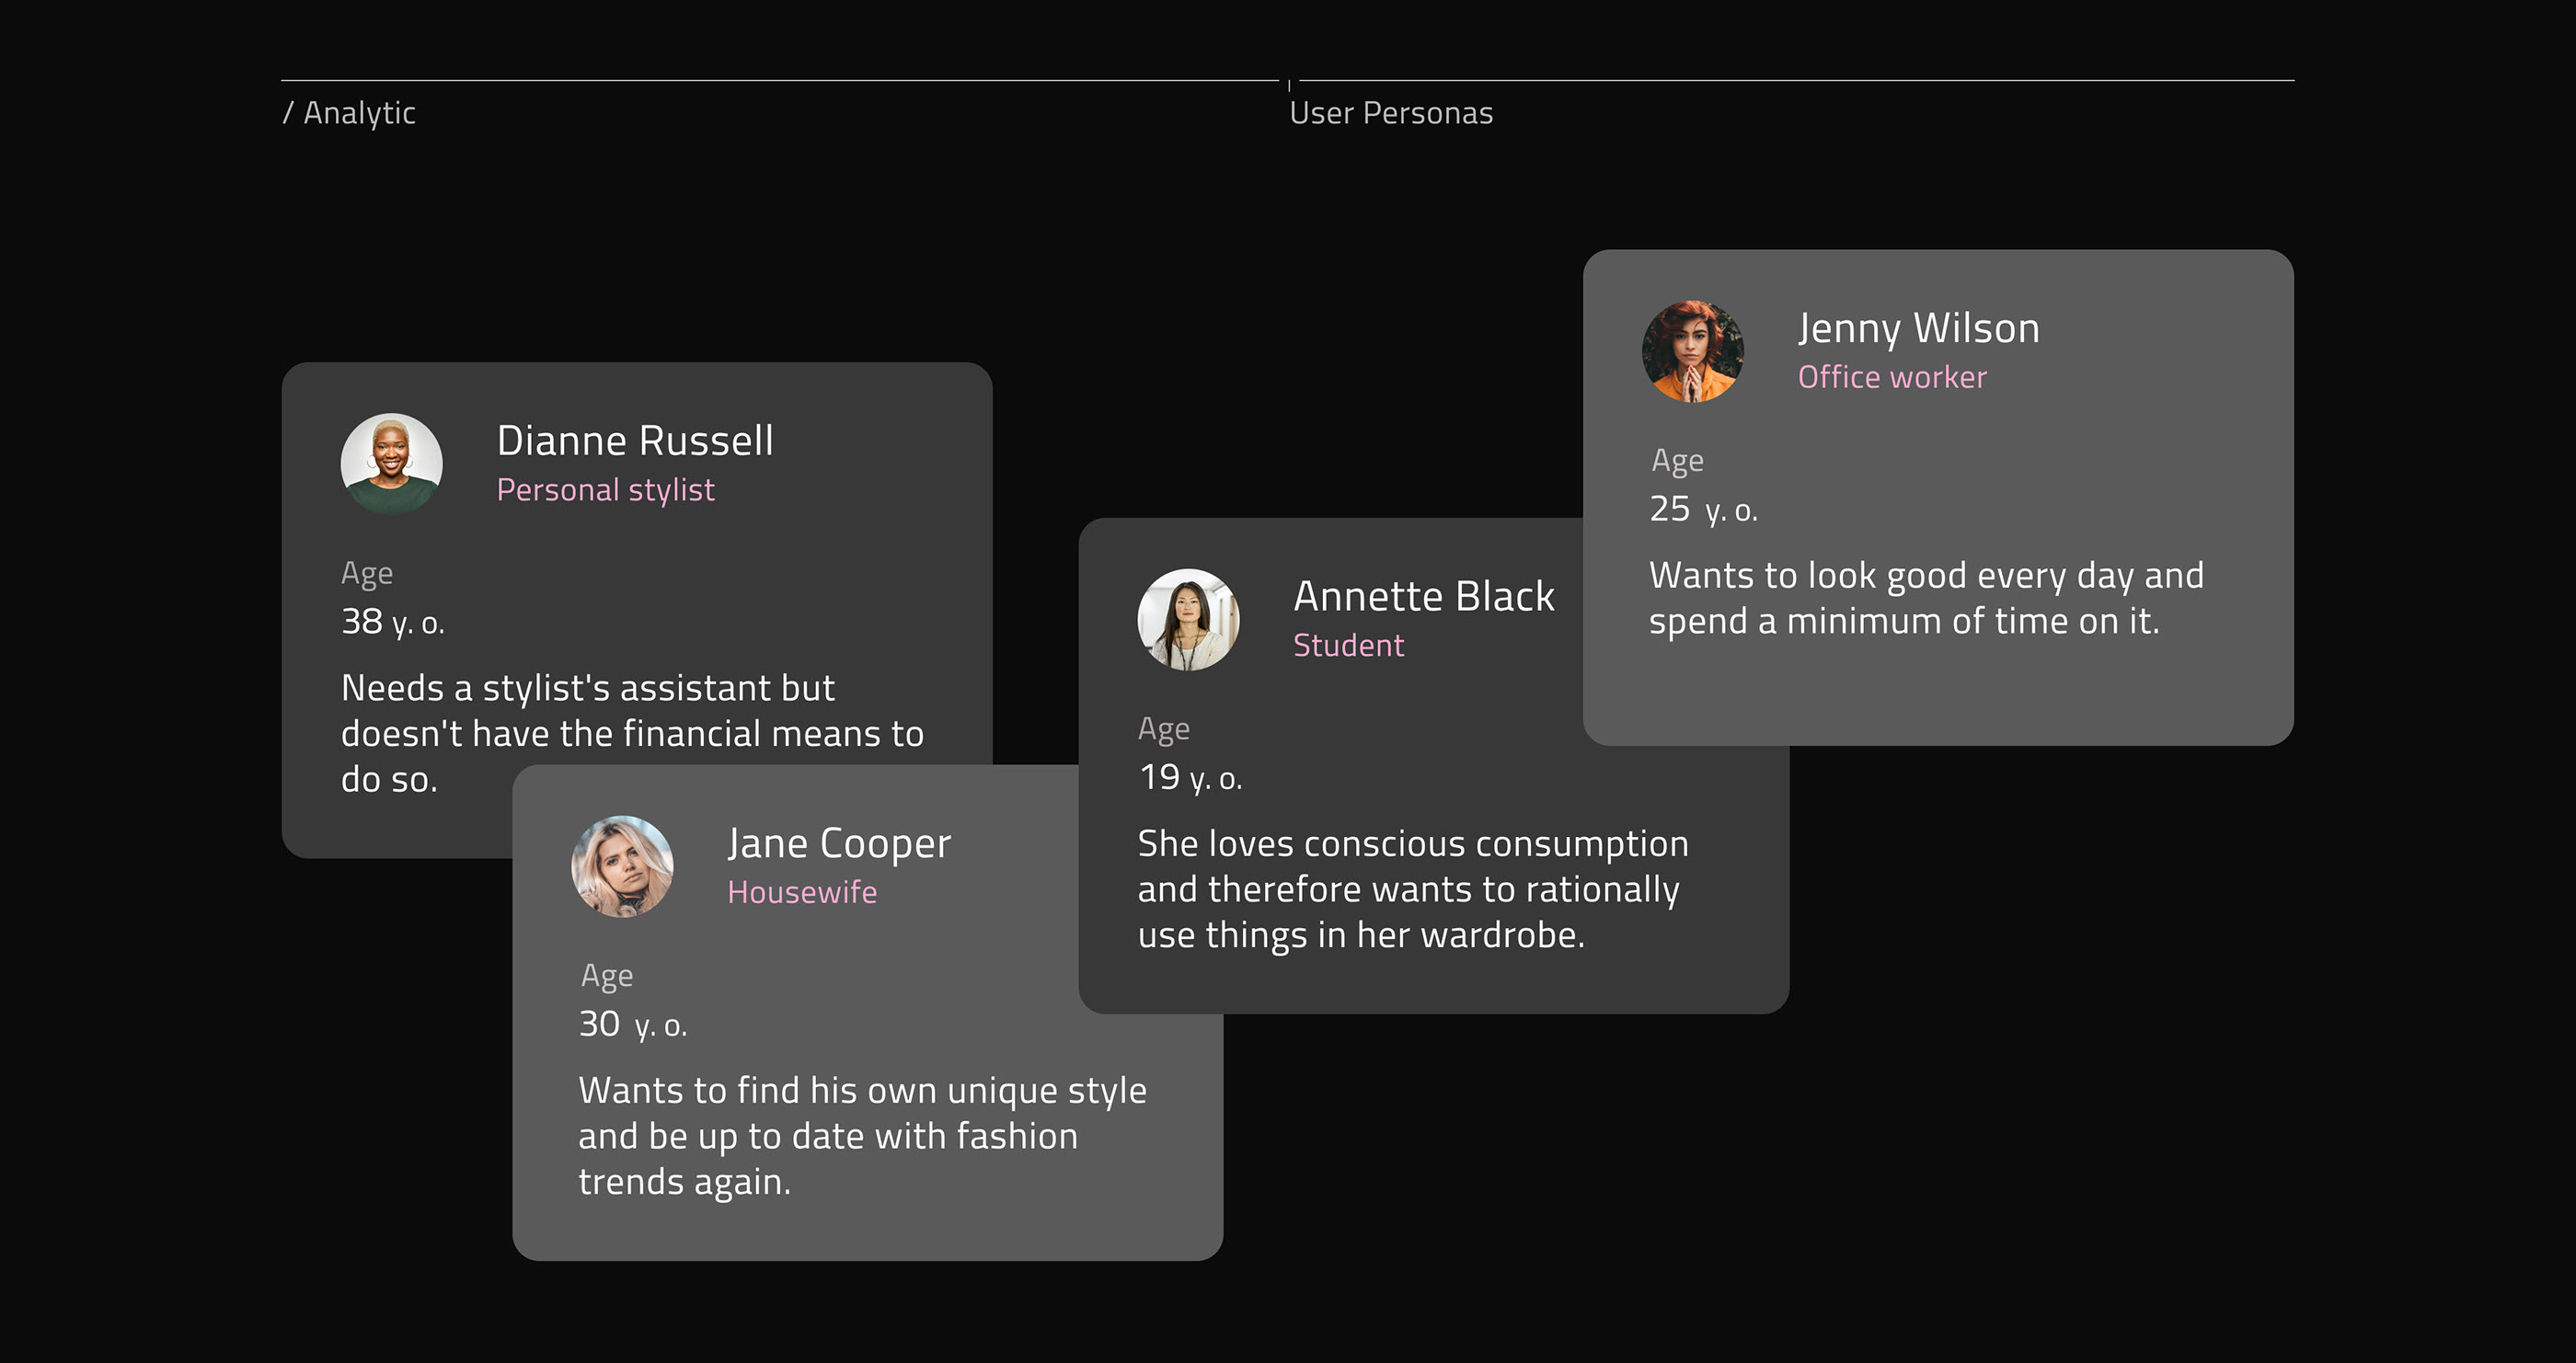This screenshot has width=2576, height=1363.
Task: Click the pink Personal stylist label
Action: (605, 490)
